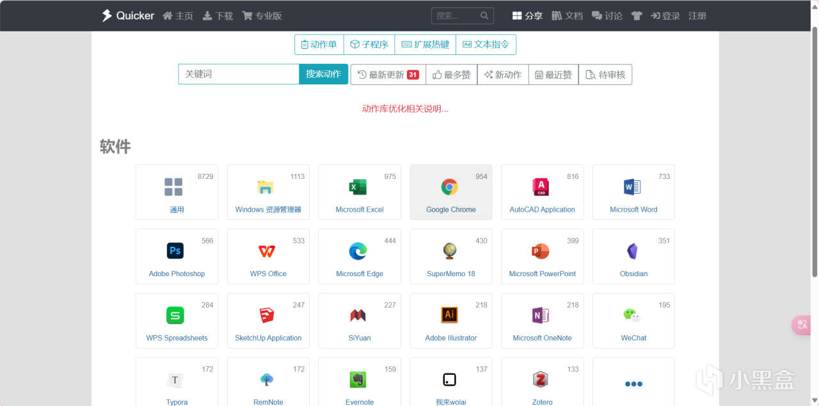
Task: Open the Microsoft PowerPoint icon
Action: (x=541, y=251)
